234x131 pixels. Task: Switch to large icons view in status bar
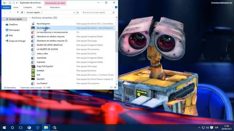116,88
